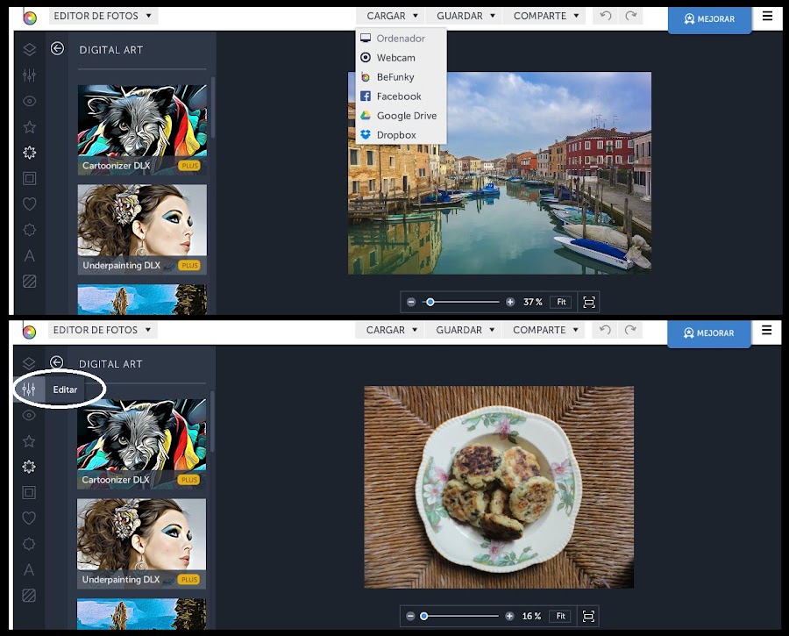The image size is (789, 636).
Task: Click Mejorar button in food-photo editor
Action: (709, 333)
